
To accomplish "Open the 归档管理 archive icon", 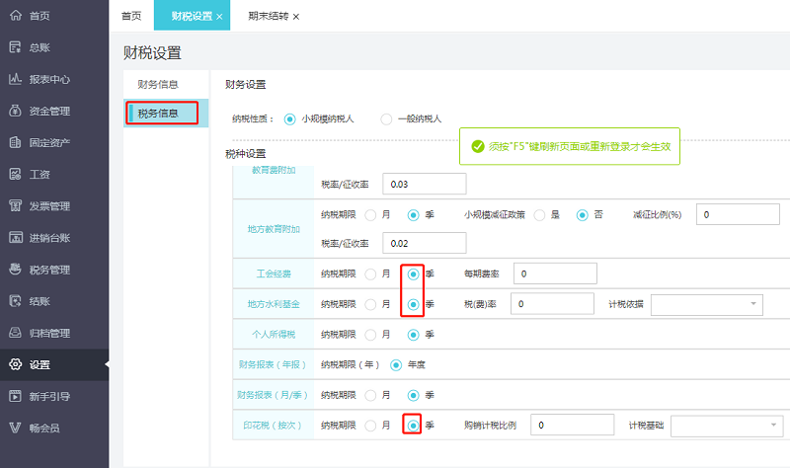I will click(x=16, y=333).
